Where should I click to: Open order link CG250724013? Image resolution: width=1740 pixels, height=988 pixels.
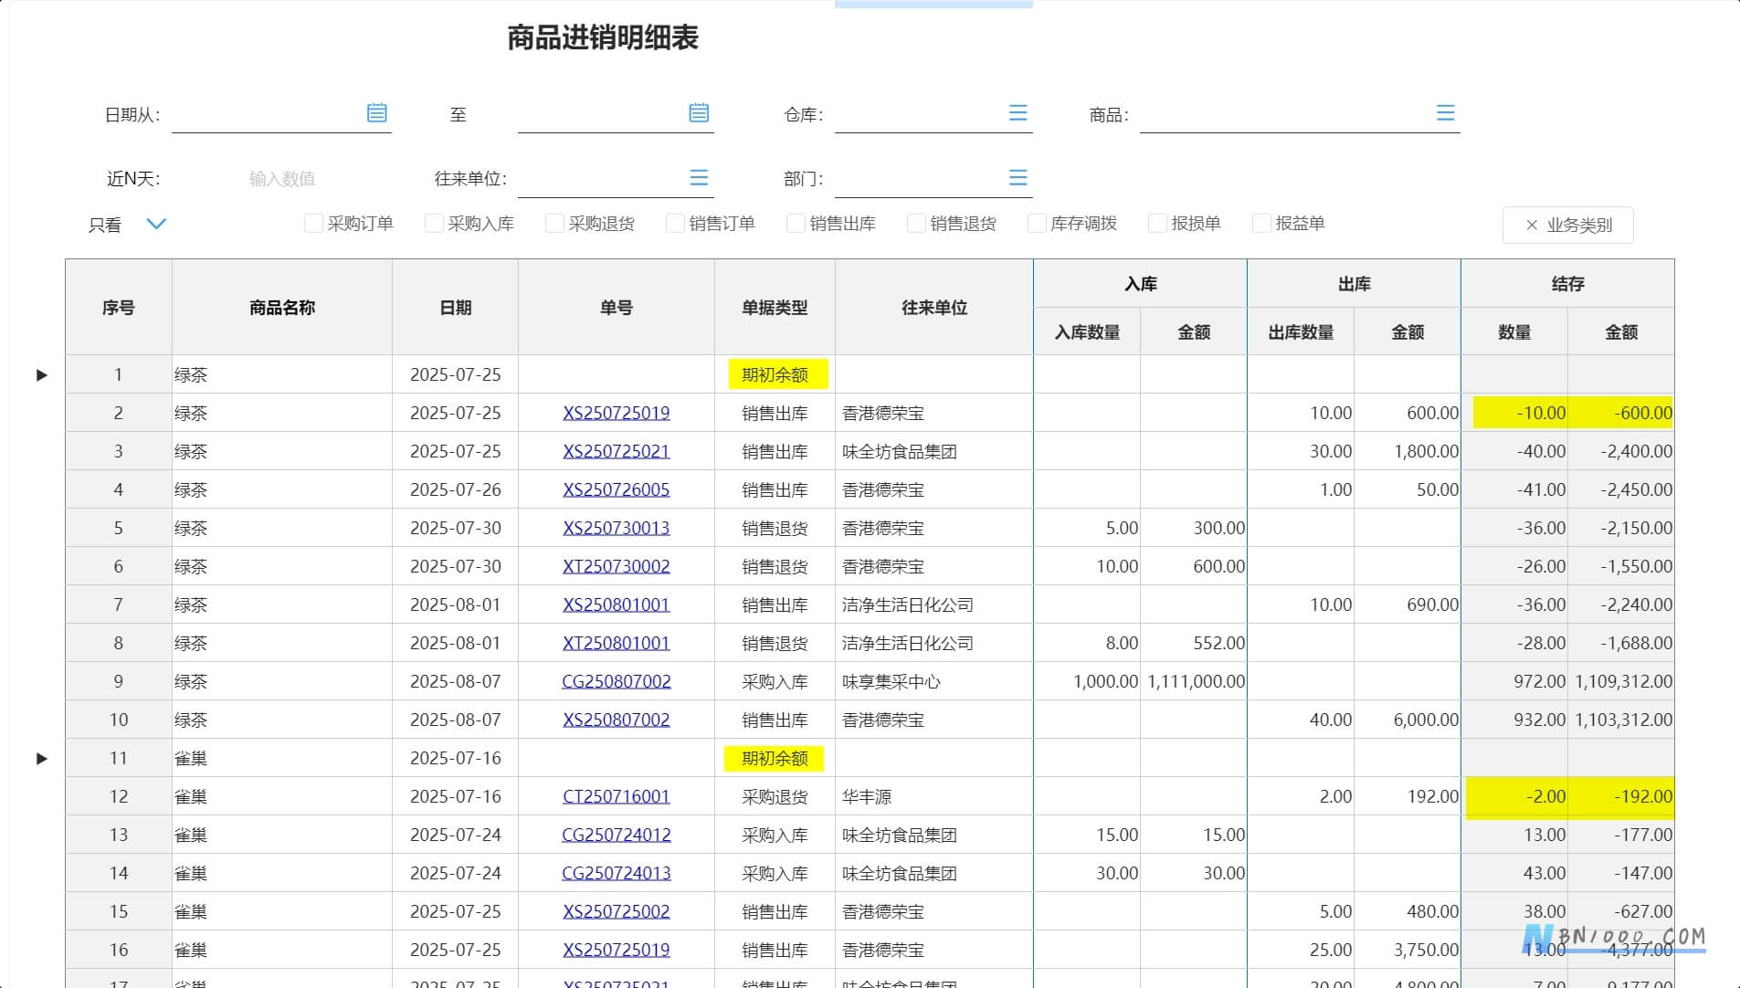click(x=617, y=873)
